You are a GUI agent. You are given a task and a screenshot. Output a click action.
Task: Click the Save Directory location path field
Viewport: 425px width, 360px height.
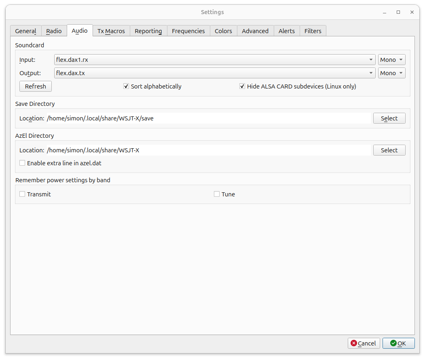click(x=208, y=118)
